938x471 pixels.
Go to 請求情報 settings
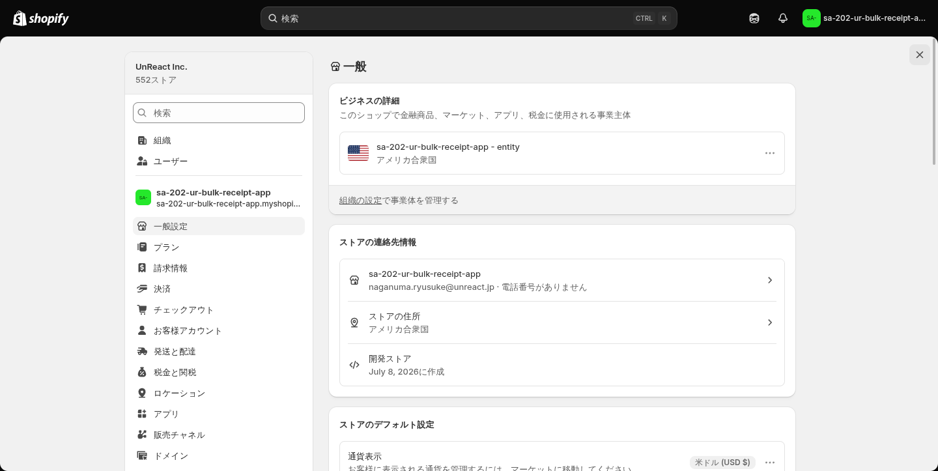point(219,268)
